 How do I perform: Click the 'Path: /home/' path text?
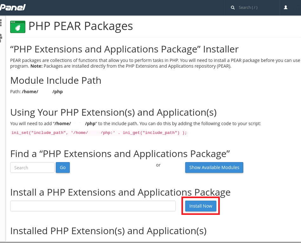(x=36, y=92)
